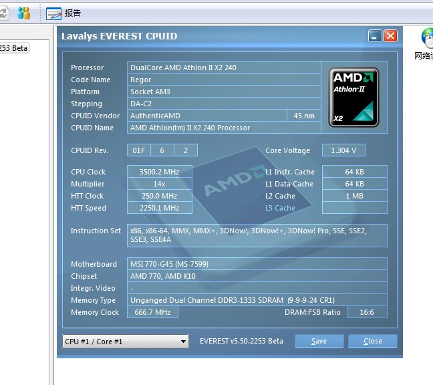
Task: Click the Instruction Set text box
Action: click(257, 235)
